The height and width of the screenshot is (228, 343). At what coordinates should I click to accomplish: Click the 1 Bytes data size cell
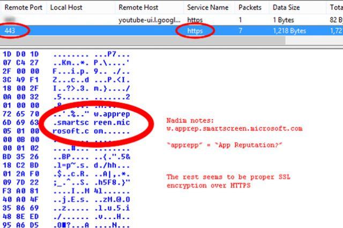[284, 20]
